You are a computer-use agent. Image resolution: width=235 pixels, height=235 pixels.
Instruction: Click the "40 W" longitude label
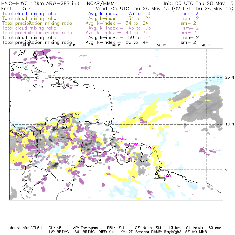tap(206, 45)
